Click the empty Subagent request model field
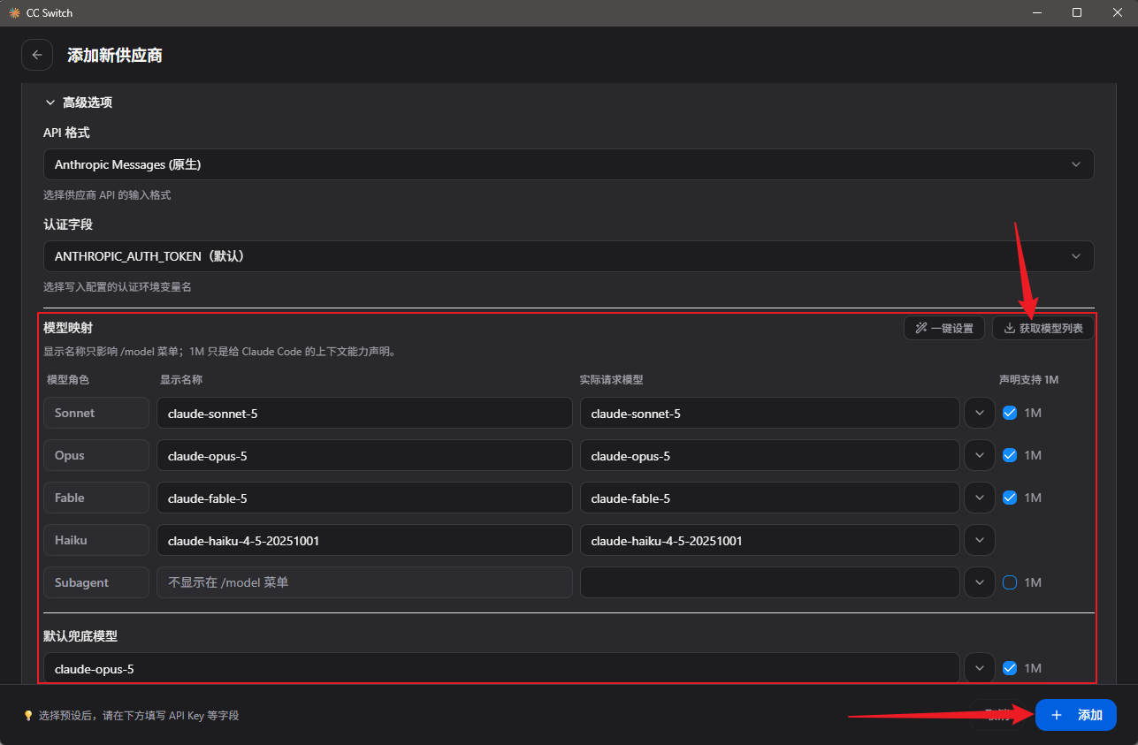 click(x=769, y=582)
